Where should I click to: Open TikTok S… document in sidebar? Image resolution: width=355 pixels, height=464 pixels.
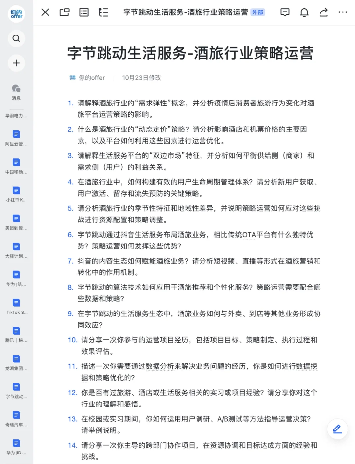point(16,307)
